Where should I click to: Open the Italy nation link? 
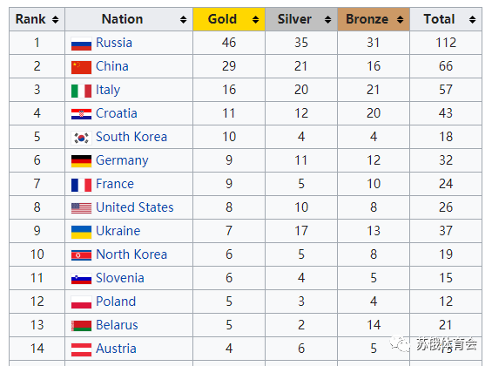point(108,90)
